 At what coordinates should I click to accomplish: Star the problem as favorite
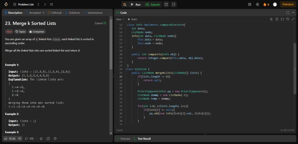pos(41,139)
